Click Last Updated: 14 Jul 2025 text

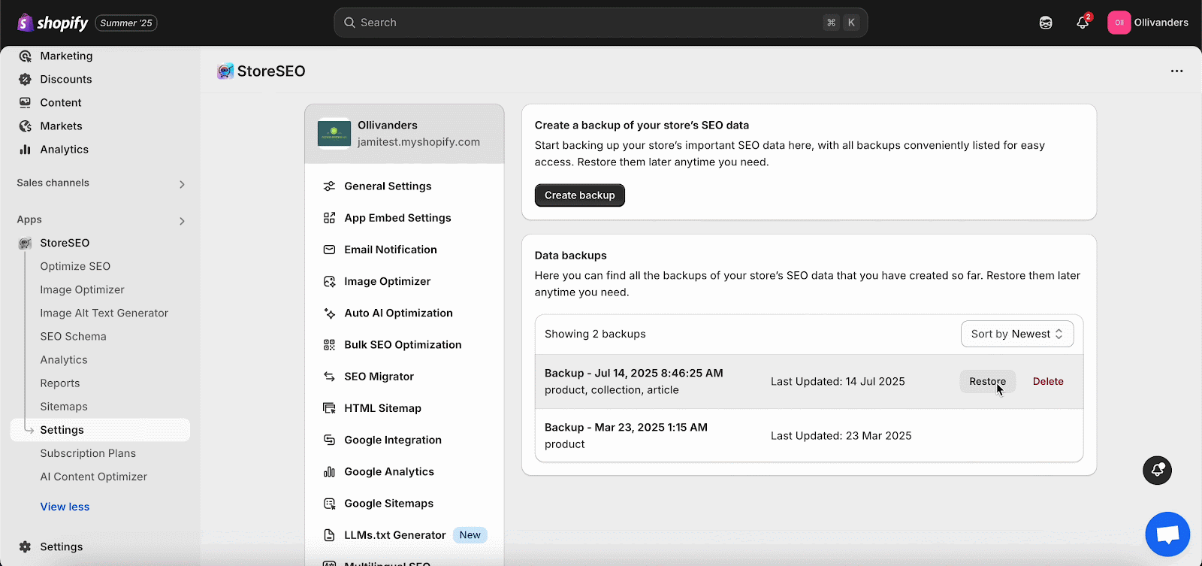point(838,381)
